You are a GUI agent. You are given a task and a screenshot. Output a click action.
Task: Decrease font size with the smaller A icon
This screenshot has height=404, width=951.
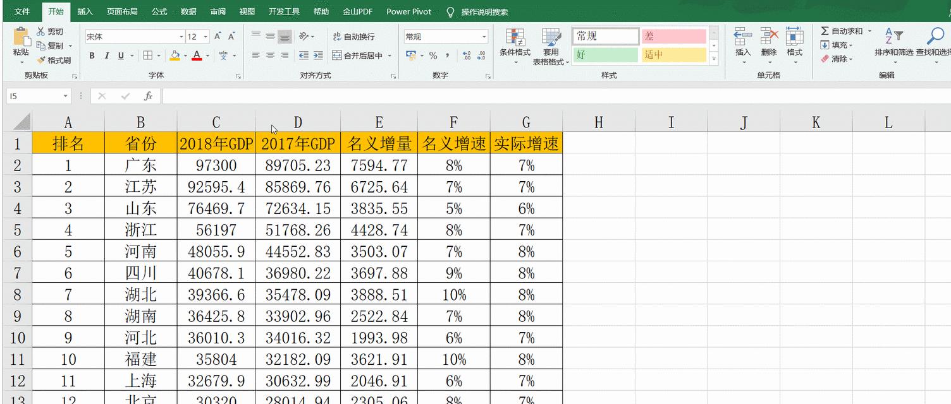click(232, 37)
